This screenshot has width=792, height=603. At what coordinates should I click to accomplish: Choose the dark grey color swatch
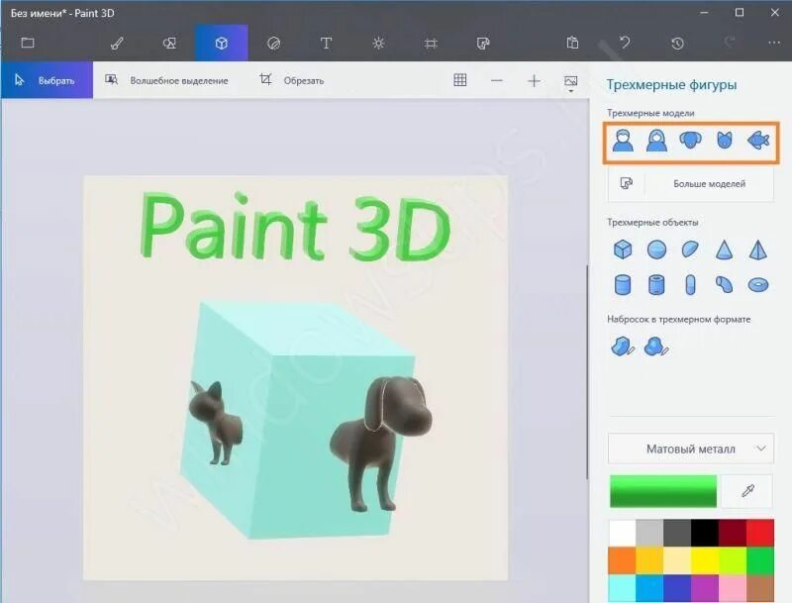pos(677,533)
